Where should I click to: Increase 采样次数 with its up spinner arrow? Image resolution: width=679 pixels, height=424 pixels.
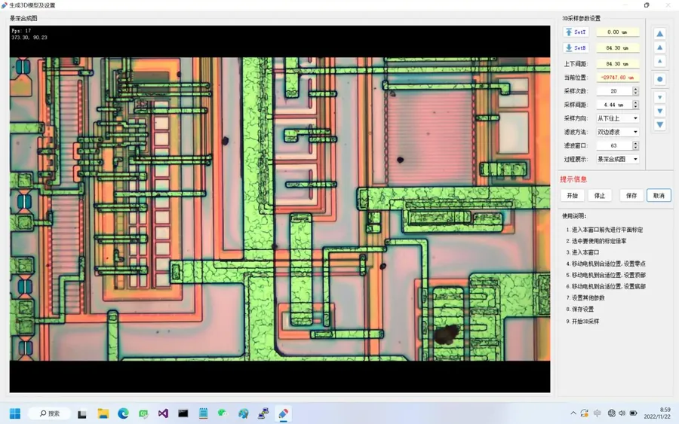pyautogui.click(x=635, y=89)
